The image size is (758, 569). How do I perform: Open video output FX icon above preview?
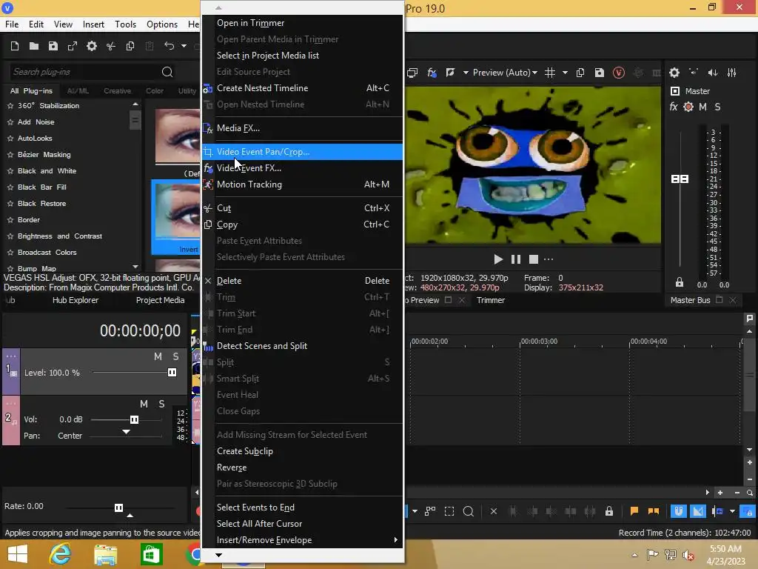(432, 73)
